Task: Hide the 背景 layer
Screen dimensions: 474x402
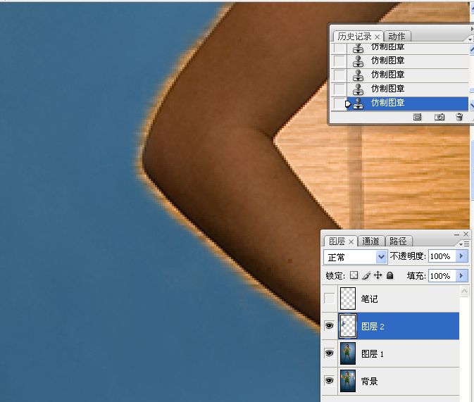Action: pyautogui.click(x=329, y=381)
